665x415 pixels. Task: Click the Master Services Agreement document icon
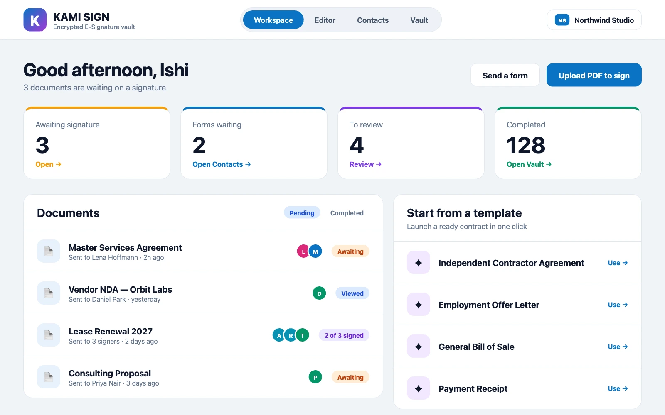(49, 251)
